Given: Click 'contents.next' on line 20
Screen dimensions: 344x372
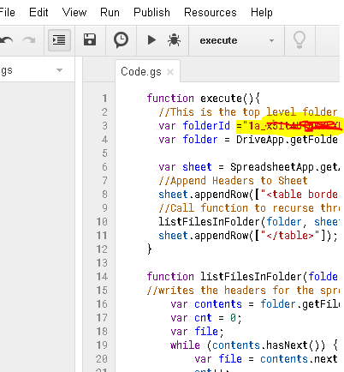Looking at the screenshot, I should (299, 359).
